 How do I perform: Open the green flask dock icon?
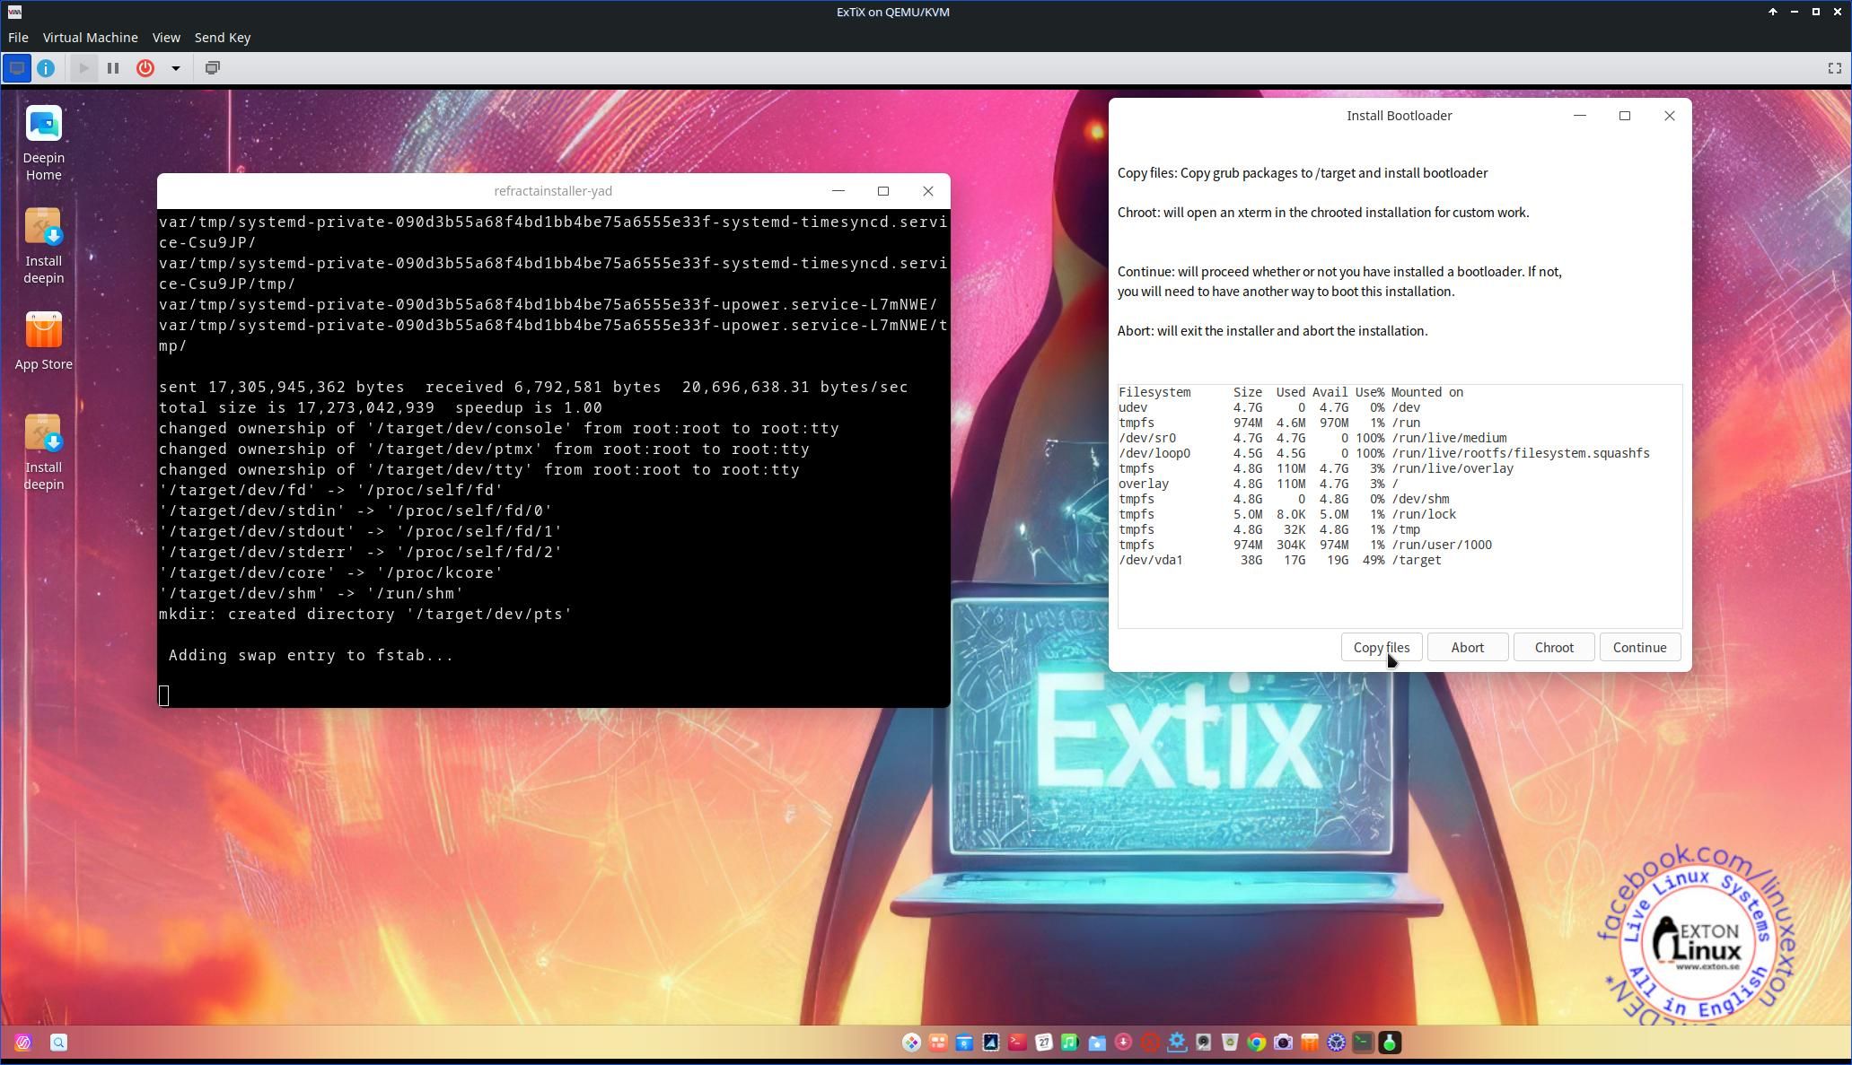(1390, 1043)
